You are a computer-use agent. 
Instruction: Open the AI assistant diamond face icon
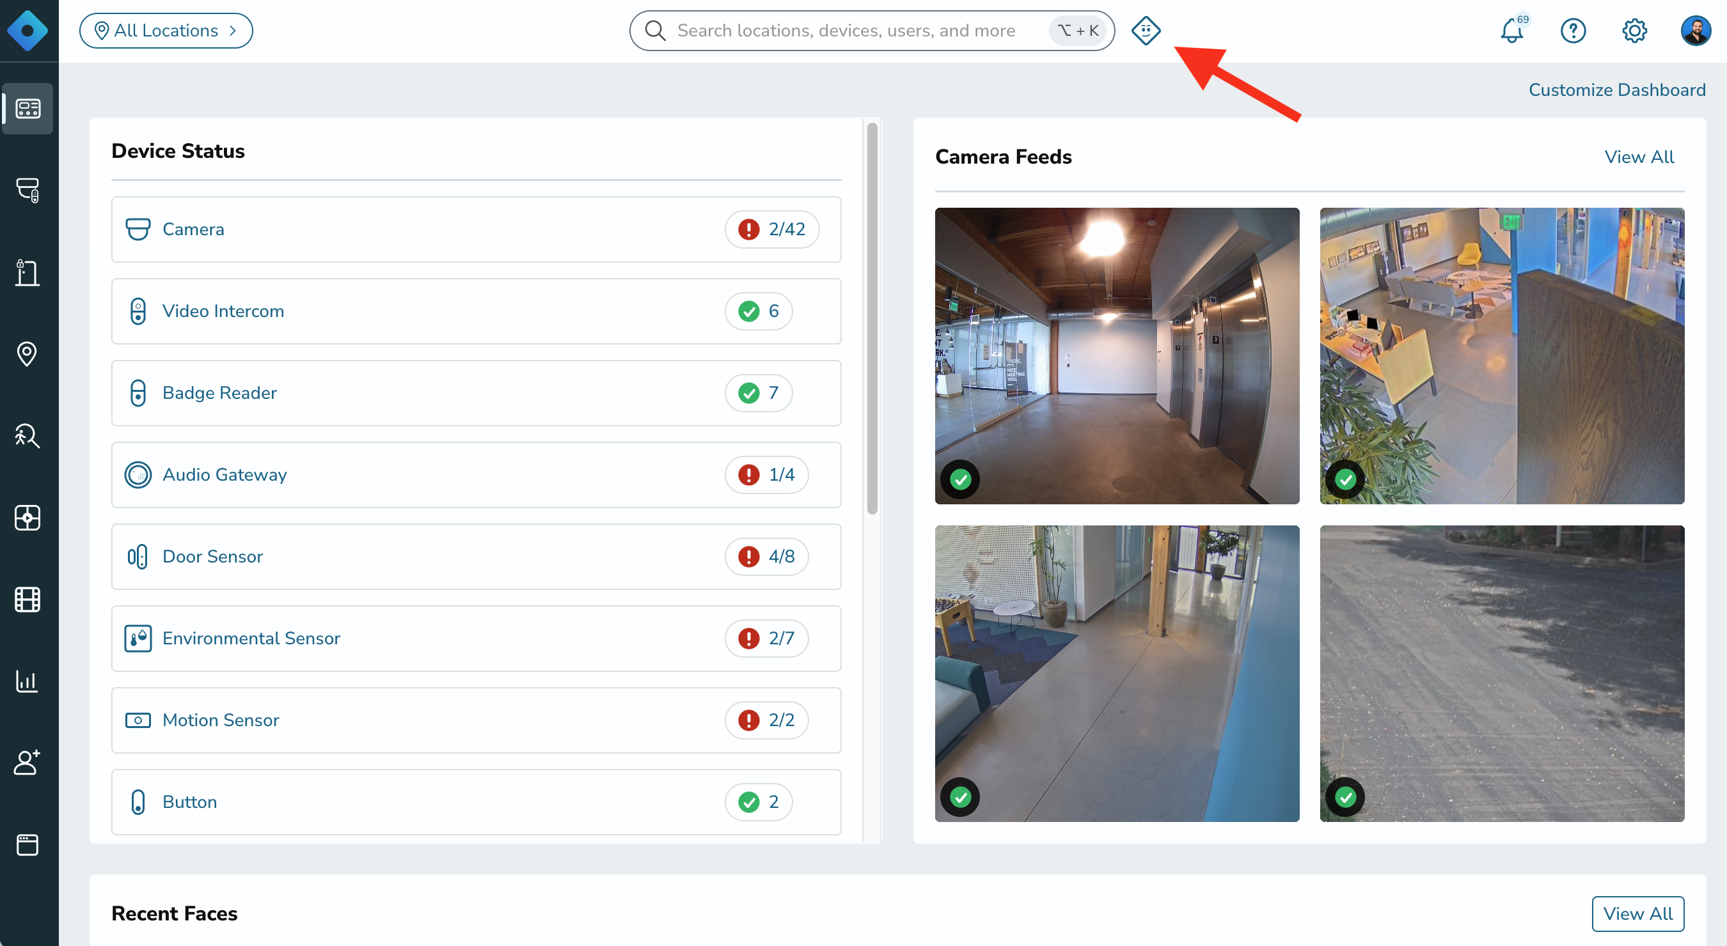[1146, 31]
